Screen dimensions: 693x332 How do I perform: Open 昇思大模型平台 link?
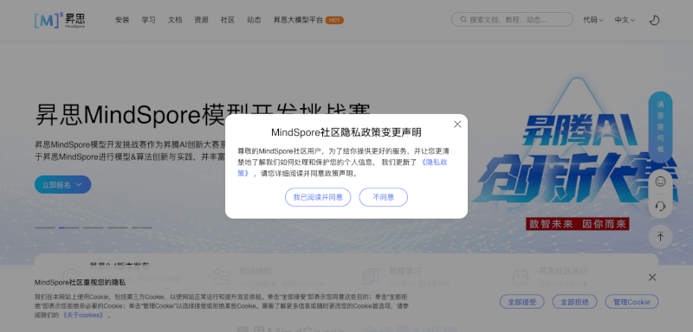(298, 20)
